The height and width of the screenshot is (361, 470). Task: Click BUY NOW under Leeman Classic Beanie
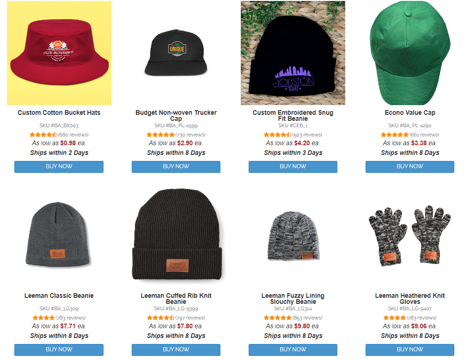point(59,349)
